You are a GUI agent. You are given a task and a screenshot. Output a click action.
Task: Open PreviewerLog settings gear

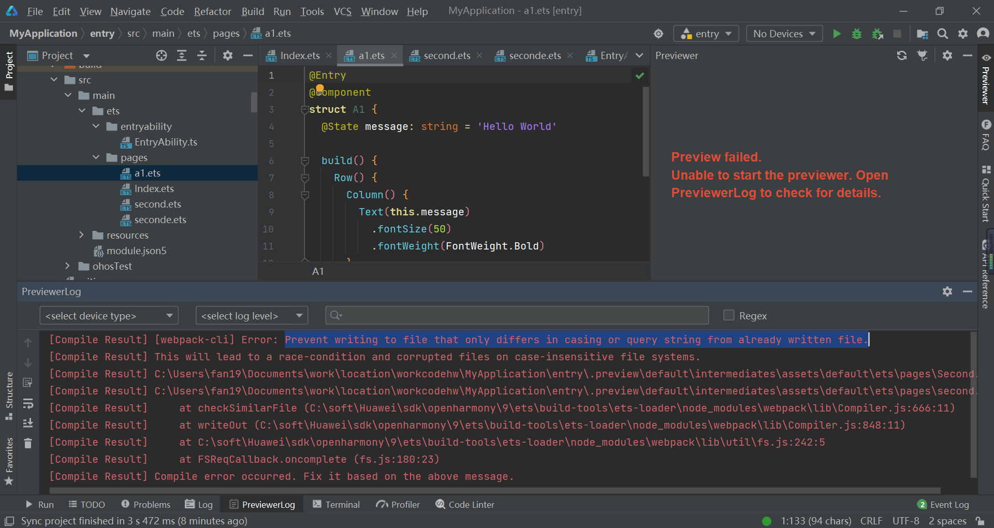(x=947, y=291)
